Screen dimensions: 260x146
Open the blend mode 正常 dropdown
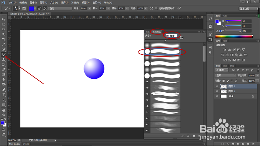coord(225,75)
